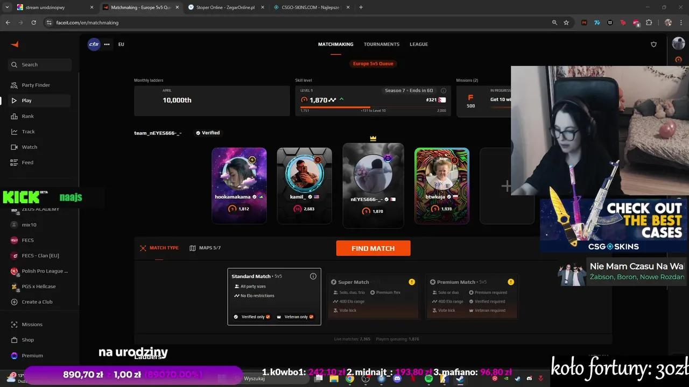Open the hookanakama player card
The image size is (689, 387).
pos(239,185)
